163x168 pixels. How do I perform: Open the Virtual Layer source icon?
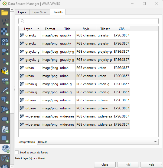click(5, 129)
